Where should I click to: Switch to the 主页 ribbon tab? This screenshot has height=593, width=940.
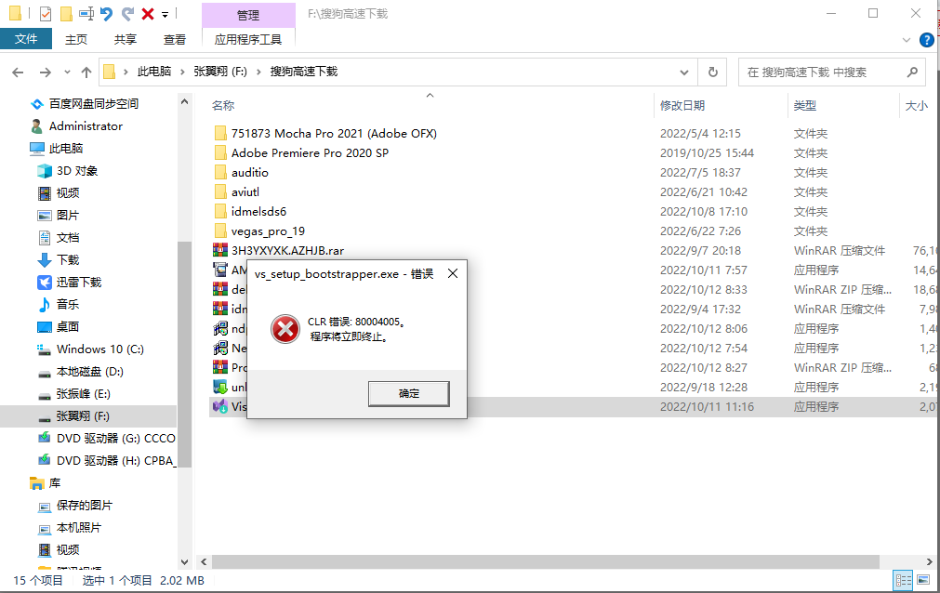(x=76, y=39)
